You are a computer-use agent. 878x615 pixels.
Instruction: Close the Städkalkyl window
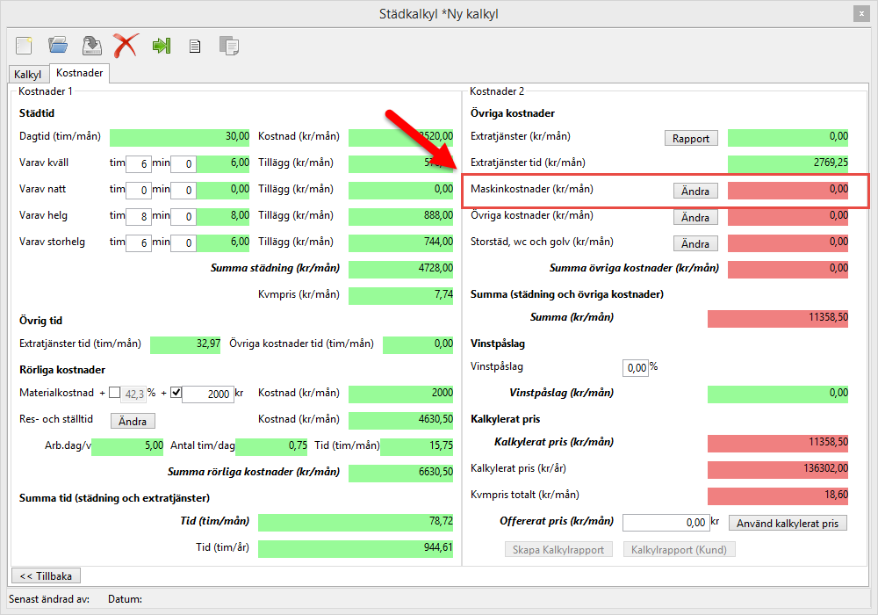click(x=861, y=13)
